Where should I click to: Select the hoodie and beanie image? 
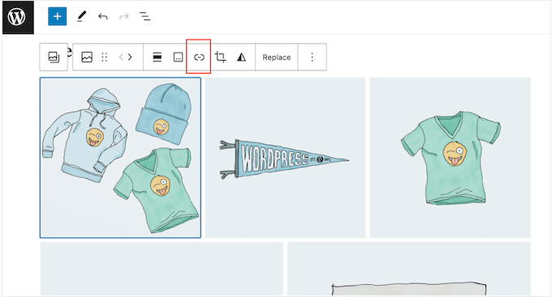click(x=120, y=158)
